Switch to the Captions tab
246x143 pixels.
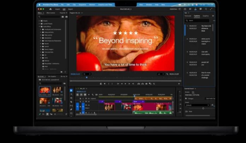(x=197, y=16)
